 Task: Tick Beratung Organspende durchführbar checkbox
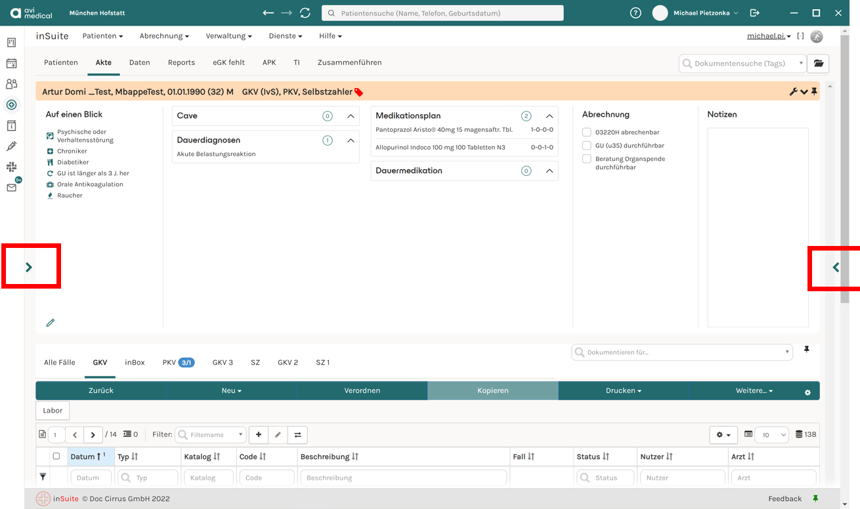(x=587, y=159)
